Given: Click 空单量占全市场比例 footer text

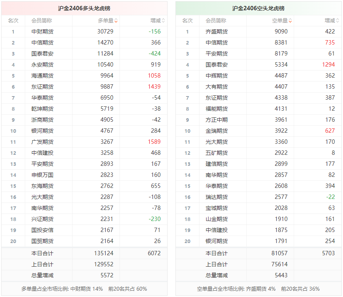Looking at the screenshot, I should coord(258,289).
